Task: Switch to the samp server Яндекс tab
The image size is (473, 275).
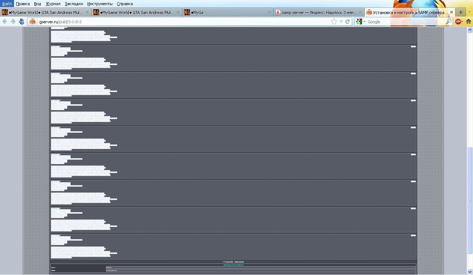Action: click(319, 12)
